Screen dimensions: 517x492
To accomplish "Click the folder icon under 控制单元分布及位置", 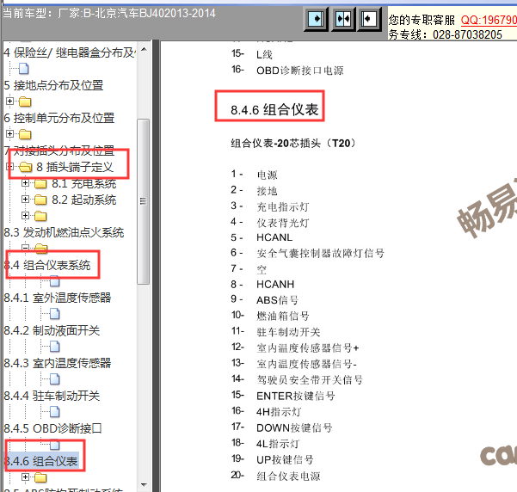I will [x=25, y=134].
